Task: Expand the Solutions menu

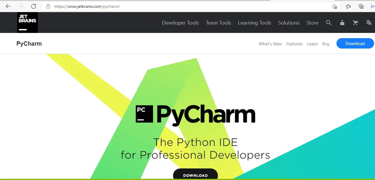Action: click(288, 23)
